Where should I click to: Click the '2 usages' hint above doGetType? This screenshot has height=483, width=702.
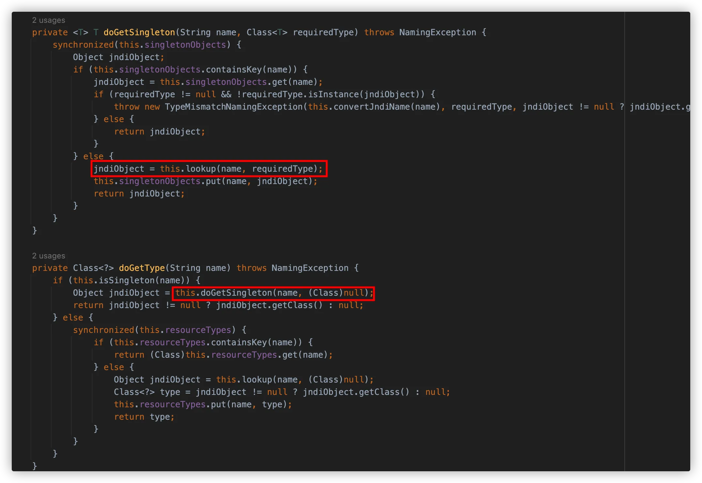pyautogui.click(x=49, y=256)
